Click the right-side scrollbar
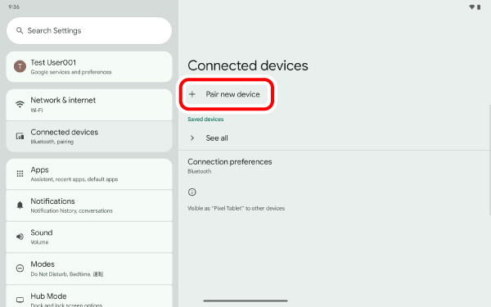This screenshot has width=491, height=307. point(489,160)
